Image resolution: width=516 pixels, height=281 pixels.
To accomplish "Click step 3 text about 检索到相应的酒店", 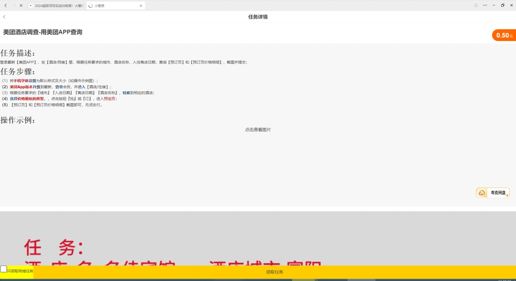I will (78, 93).
